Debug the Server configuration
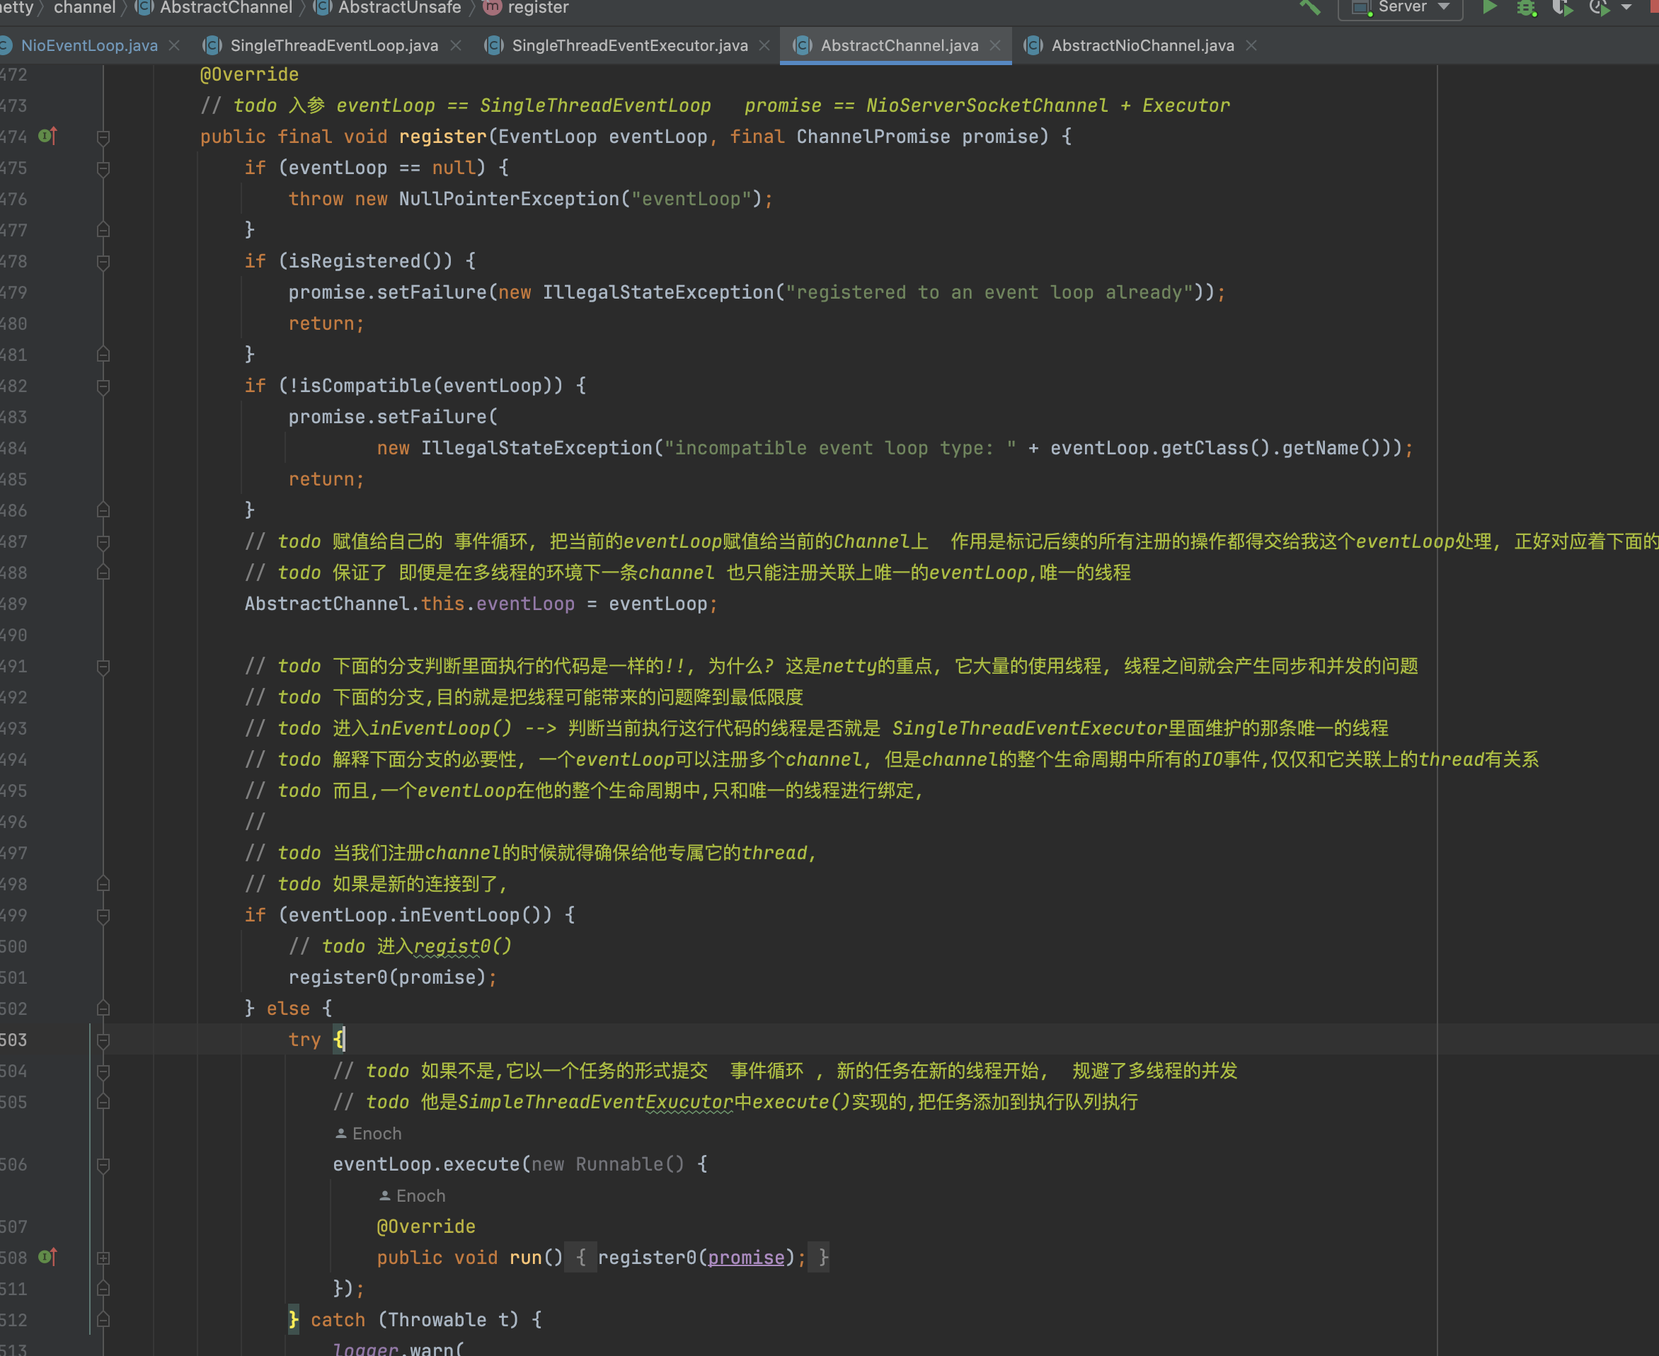The image size is (1659, 1356). pos(1525,8)
